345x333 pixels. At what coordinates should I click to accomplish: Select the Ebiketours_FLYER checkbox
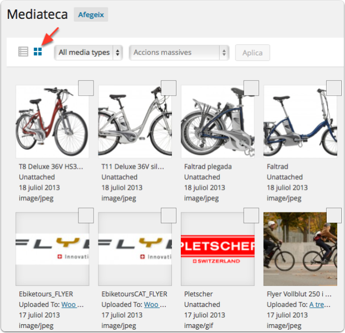coord(86,215)
